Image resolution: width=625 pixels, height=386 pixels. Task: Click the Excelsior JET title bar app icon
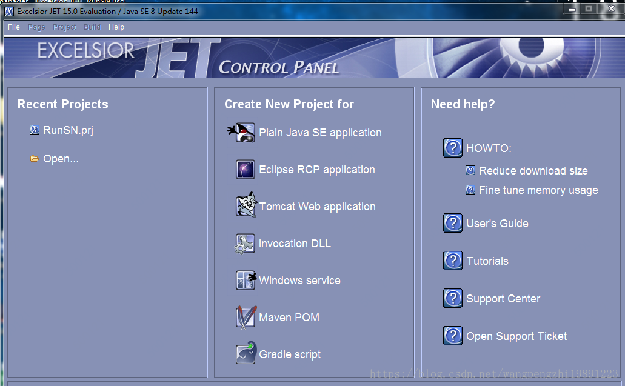click(x=8, y=12)
